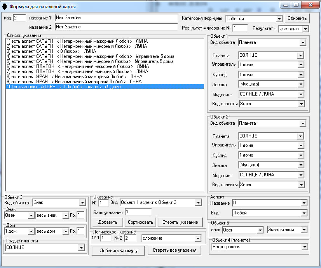Open the Аспект Название dropdown

(x=304, y=203)
